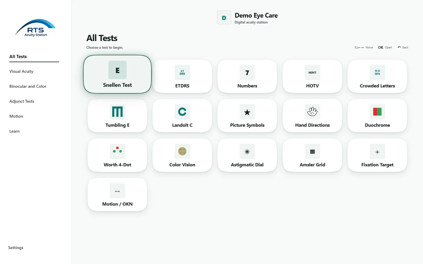
Task: Click the Numbers card label
Action: 247,86
